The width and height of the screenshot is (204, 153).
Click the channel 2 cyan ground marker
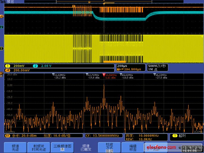pos(2,27)
